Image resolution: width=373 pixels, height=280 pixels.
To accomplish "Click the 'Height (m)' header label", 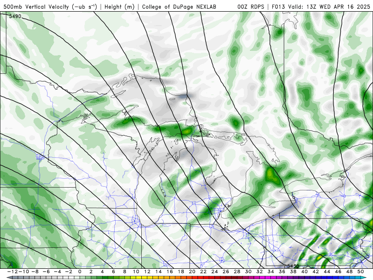I will point(119,7).
